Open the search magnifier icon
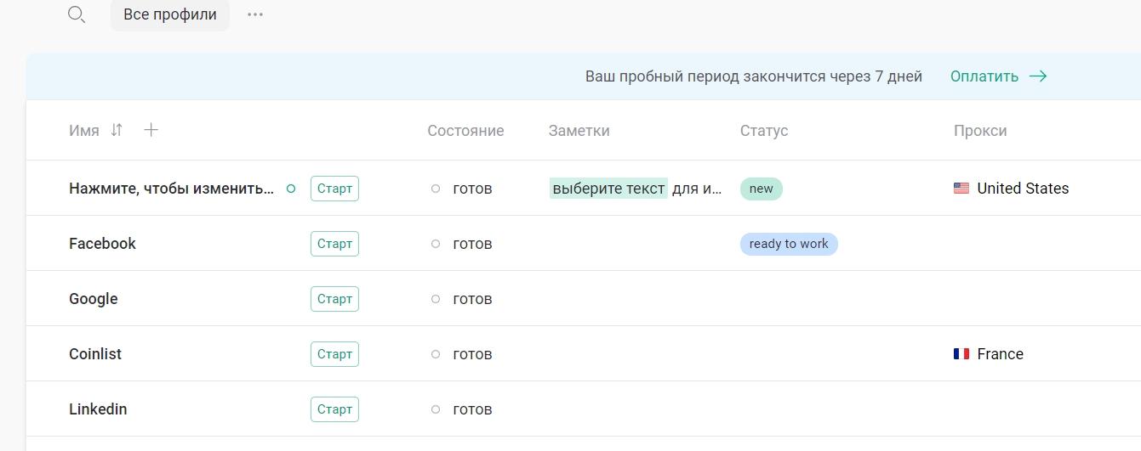Viewport: 1141px width, 451px height. coord(77,14)
